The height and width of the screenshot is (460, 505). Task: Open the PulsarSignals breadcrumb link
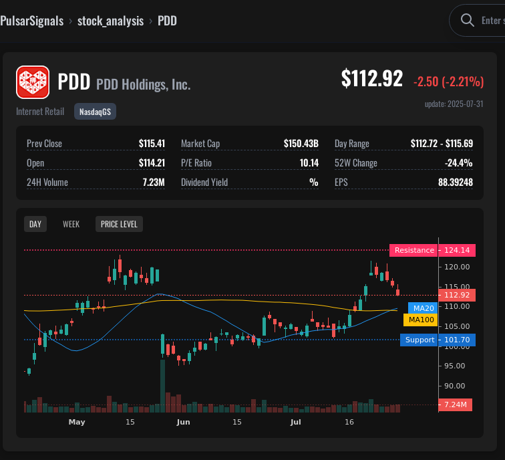[32, 21]
